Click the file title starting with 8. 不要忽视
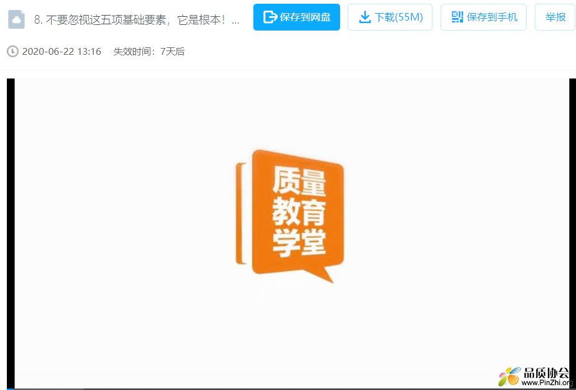 tap(137, 20)
